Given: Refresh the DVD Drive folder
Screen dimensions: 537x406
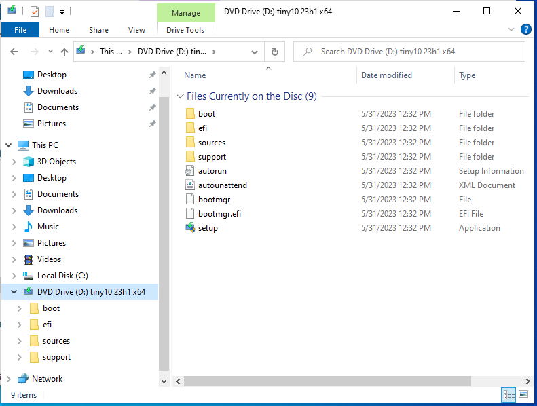Looking at the screenshot, I should tap(275, 52).
